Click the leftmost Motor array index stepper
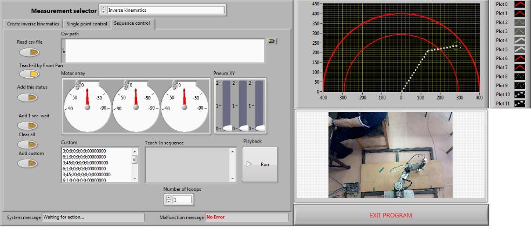The width and height of the screenshot is (531, 241). pos(77,85)
